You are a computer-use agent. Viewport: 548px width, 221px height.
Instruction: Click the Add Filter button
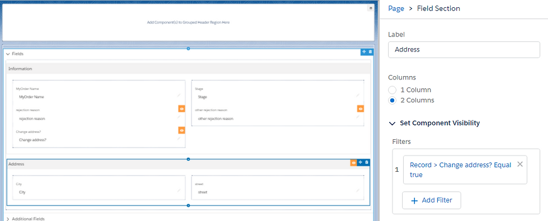pos(431,200)
